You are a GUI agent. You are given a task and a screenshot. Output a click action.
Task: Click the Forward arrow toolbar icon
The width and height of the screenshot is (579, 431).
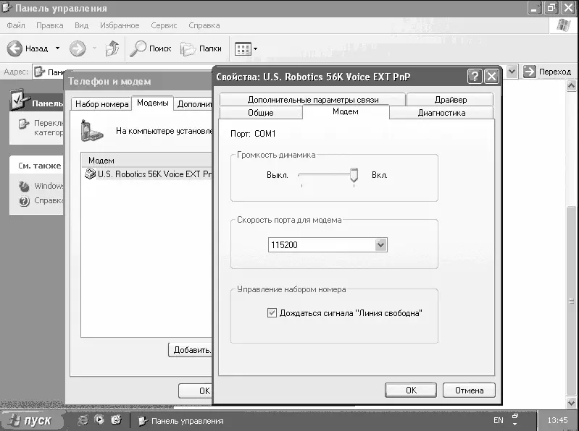[77, 48]
